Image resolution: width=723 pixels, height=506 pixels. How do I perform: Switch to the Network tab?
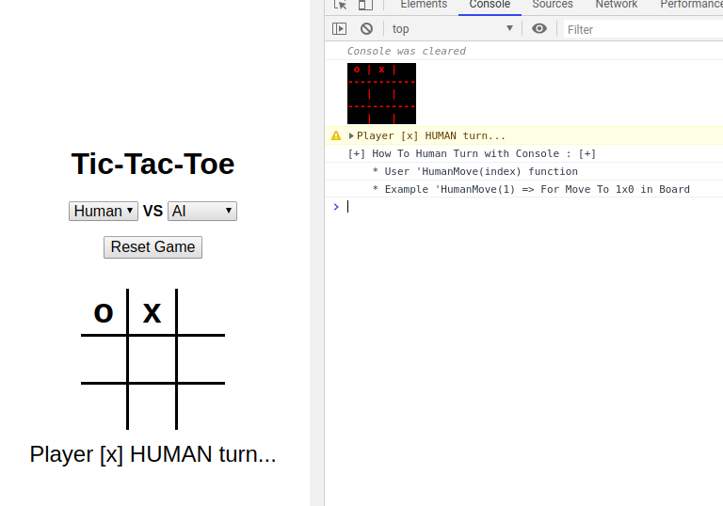[617, 5]
